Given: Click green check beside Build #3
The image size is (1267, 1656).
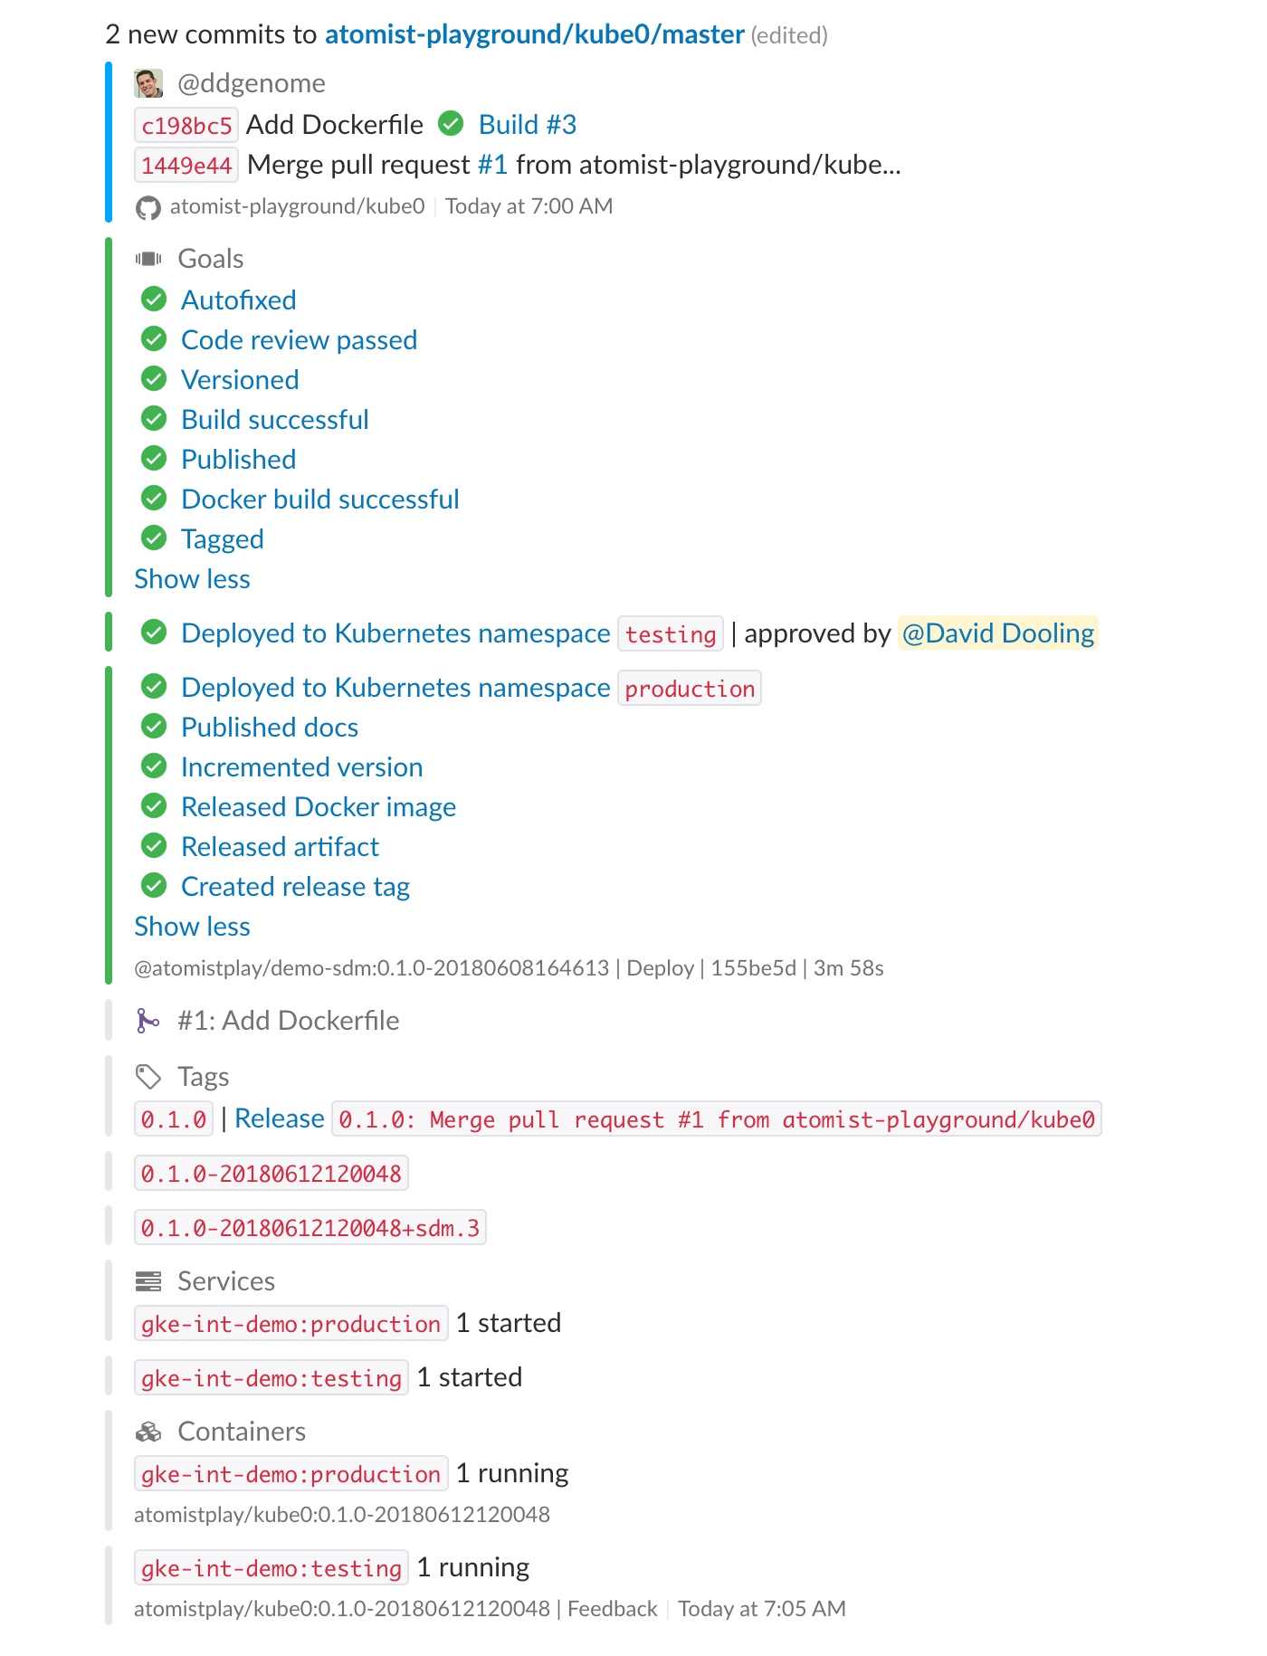Looking at the screenshot, I should (451, 123).
